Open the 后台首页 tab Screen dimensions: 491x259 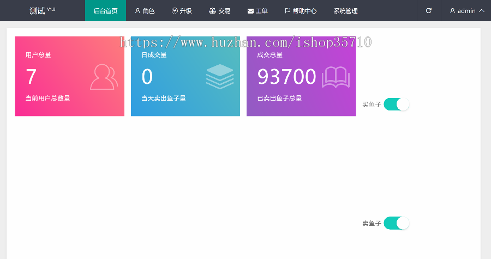[105, 11]
